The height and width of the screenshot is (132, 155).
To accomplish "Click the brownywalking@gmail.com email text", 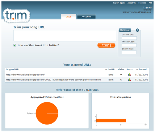I will pos(137,12).
